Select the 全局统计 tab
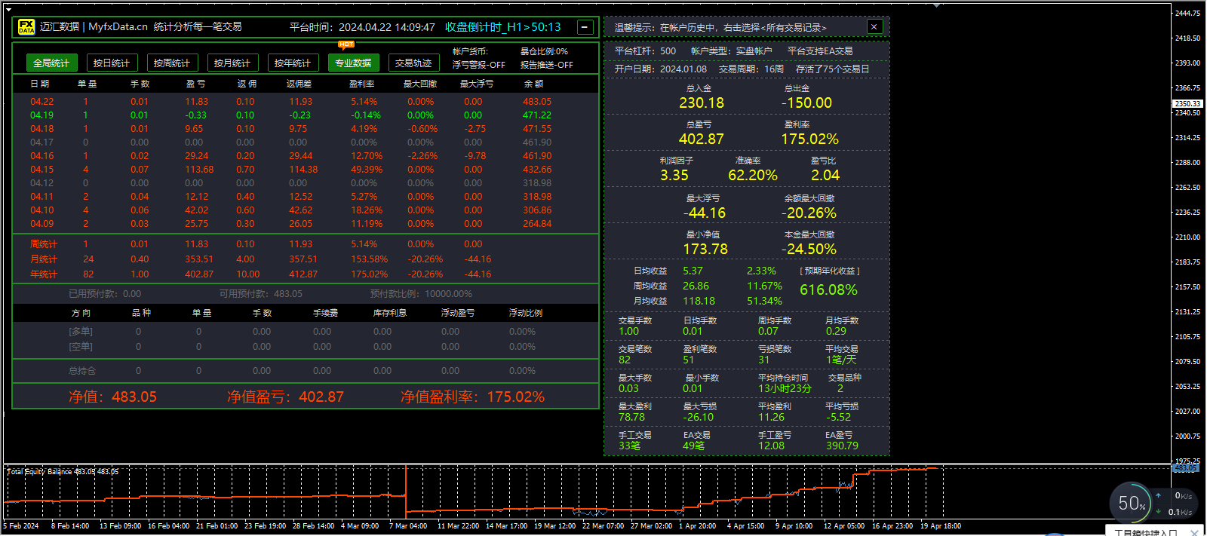 [51, 63]
